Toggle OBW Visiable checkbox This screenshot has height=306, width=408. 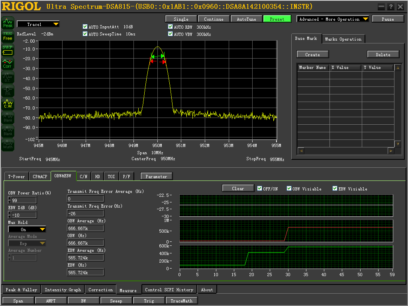point(289,188)
